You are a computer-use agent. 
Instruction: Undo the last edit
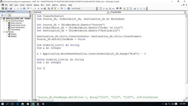coord(28,9)
